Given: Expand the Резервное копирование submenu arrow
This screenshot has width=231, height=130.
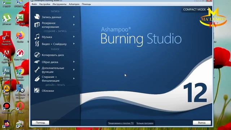Looking at the screenshot, I should (74, 25).
